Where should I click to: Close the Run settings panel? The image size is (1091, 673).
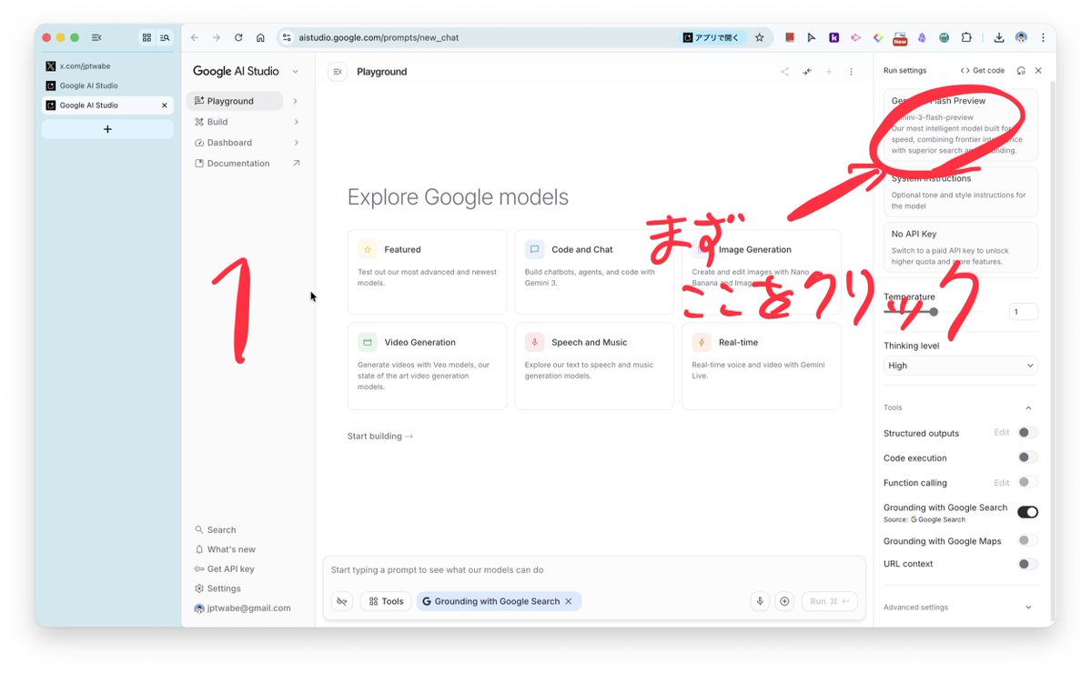(1038, 70)
